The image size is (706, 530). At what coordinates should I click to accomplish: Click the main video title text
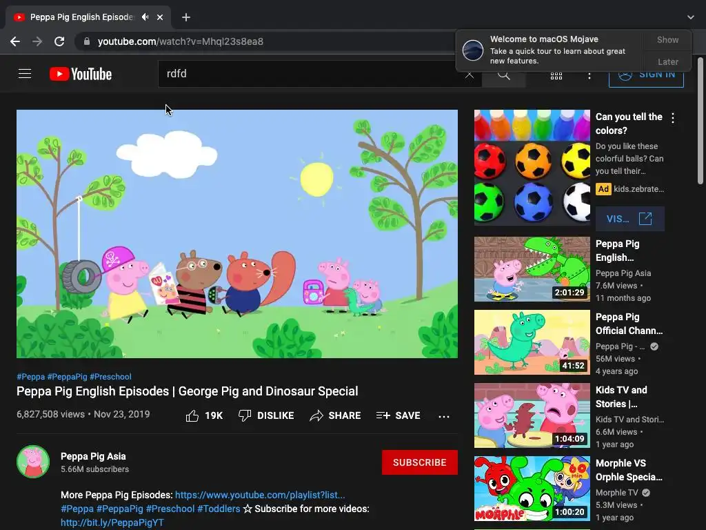188,391
